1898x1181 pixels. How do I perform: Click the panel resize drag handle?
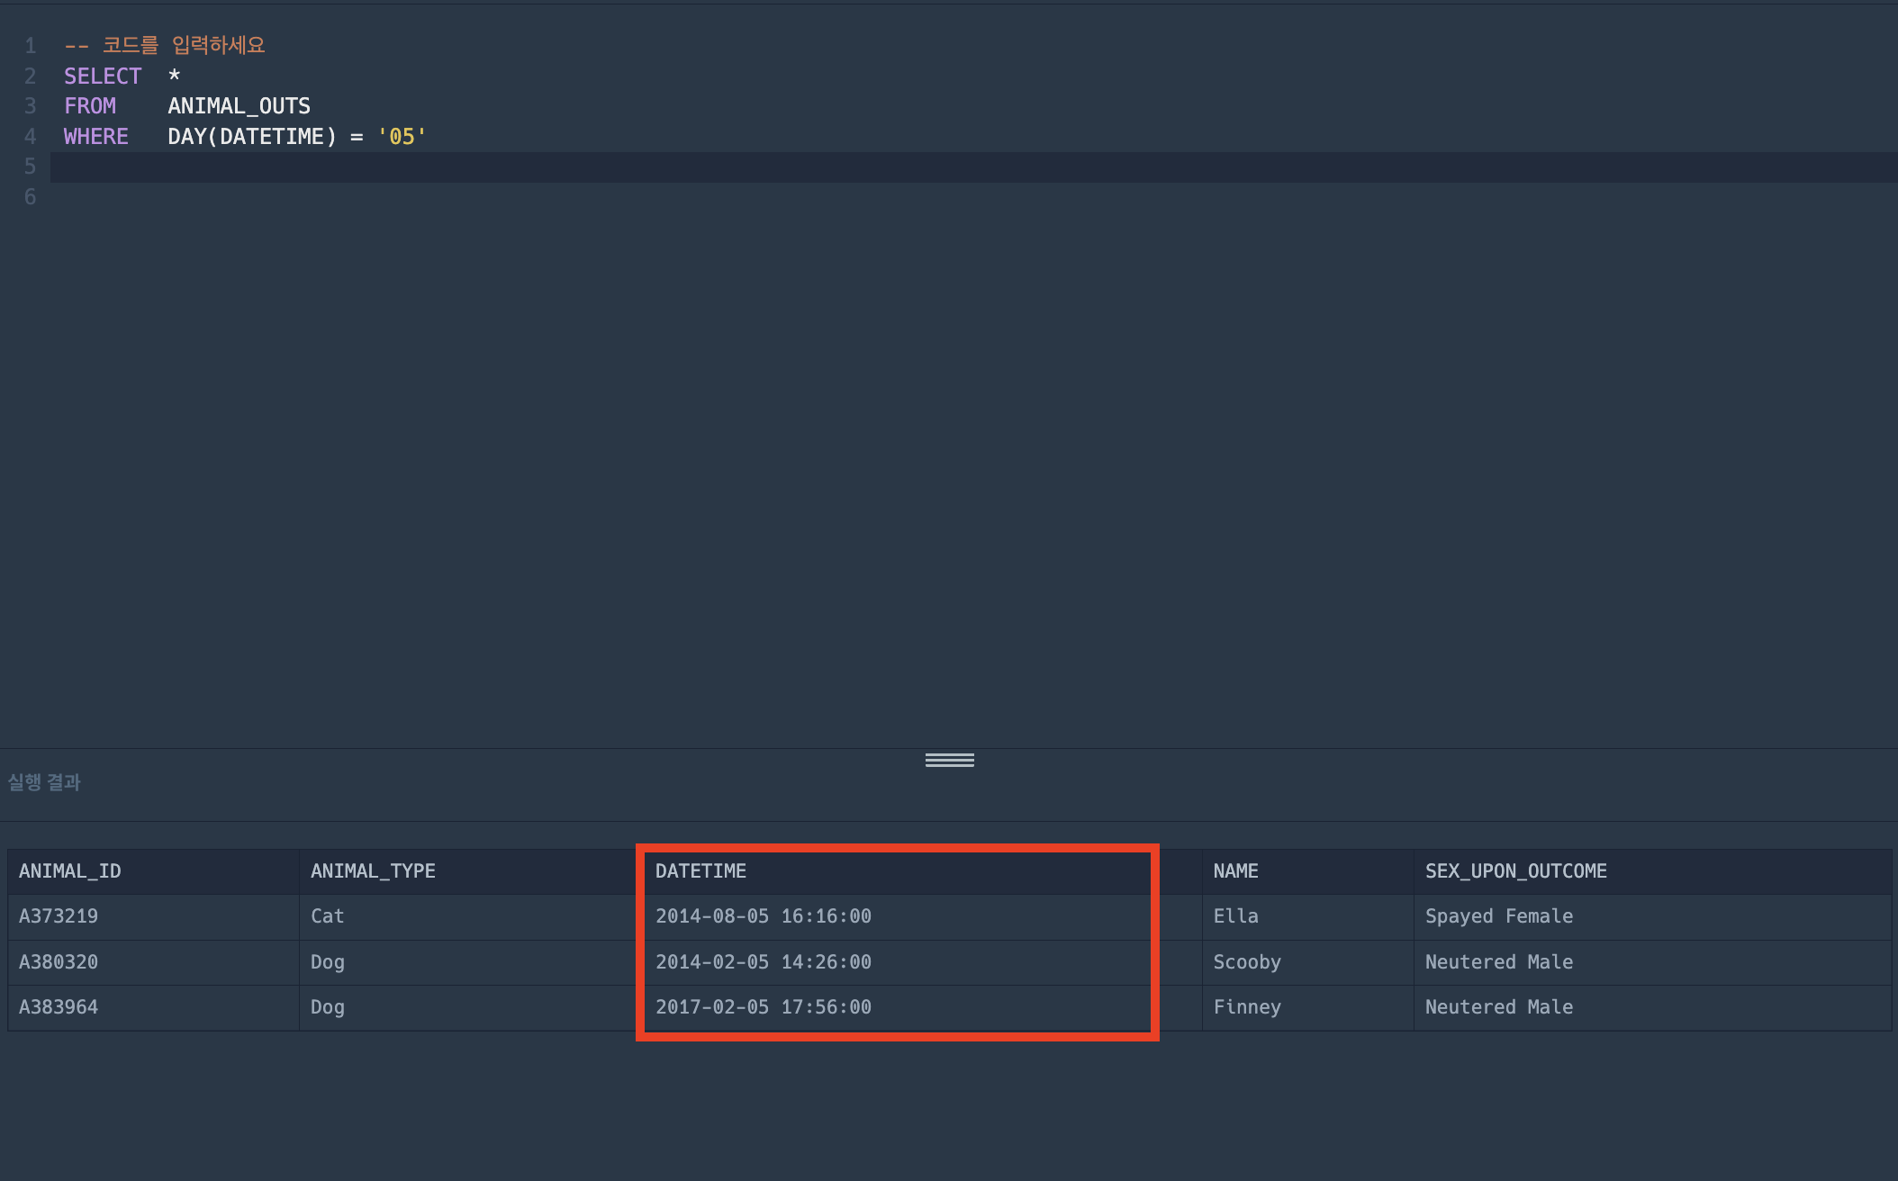[949, 760]
